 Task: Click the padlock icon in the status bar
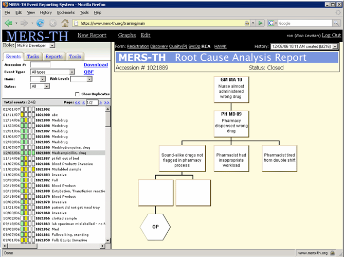(x=333, y=253)
